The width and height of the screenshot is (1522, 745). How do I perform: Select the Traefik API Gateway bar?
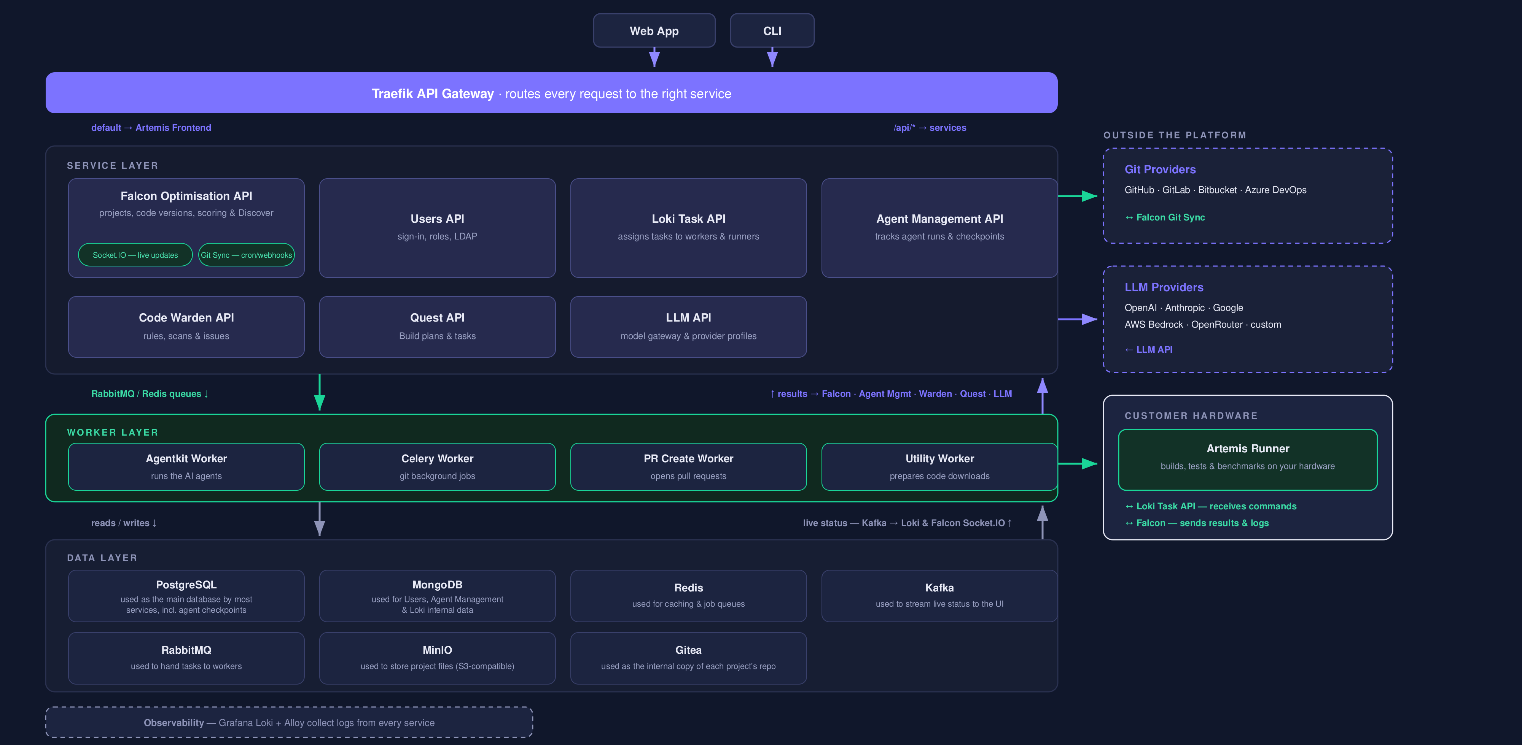click(551, 93)
